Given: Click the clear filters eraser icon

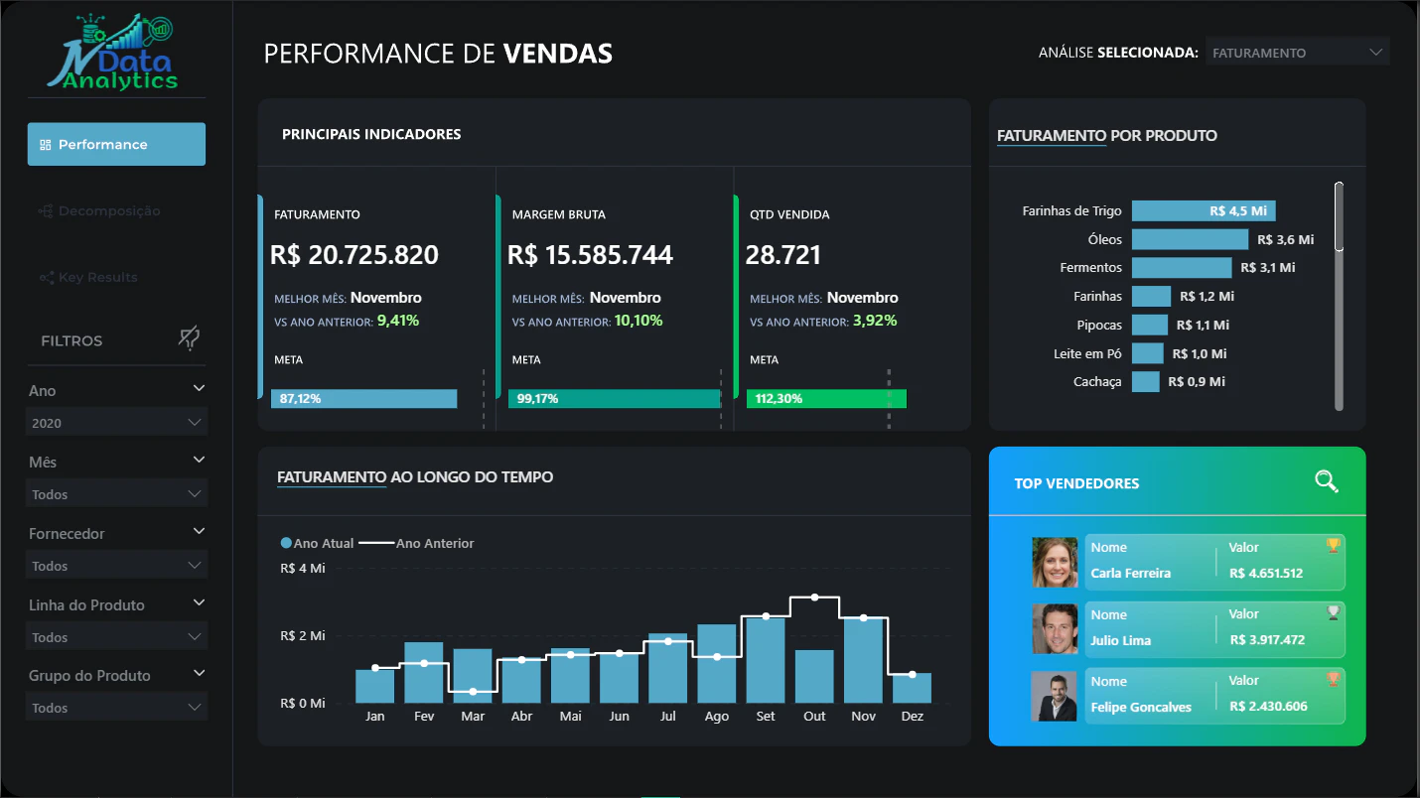Looking at the screenshot, I should [x=189, y=338].
